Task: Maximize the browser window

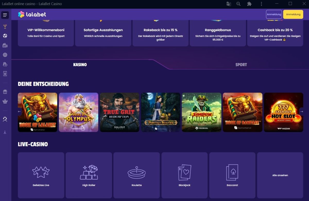Action: [x=290, y=4]
